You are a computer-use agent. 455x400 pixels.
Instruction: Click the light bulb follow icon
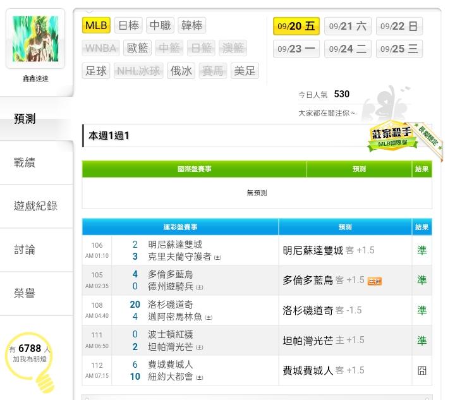click(30, 362)
